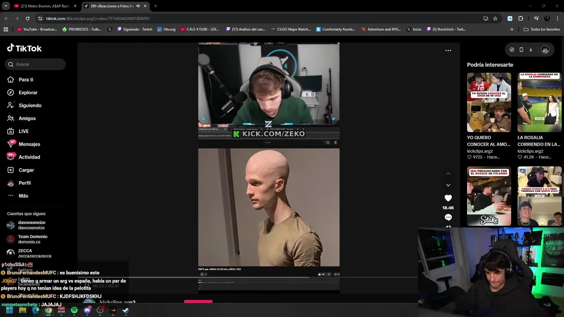Go to previous video with up chevron
Image resolution: width=564 pixels, height=317 pixels.
tap(448, 173)
